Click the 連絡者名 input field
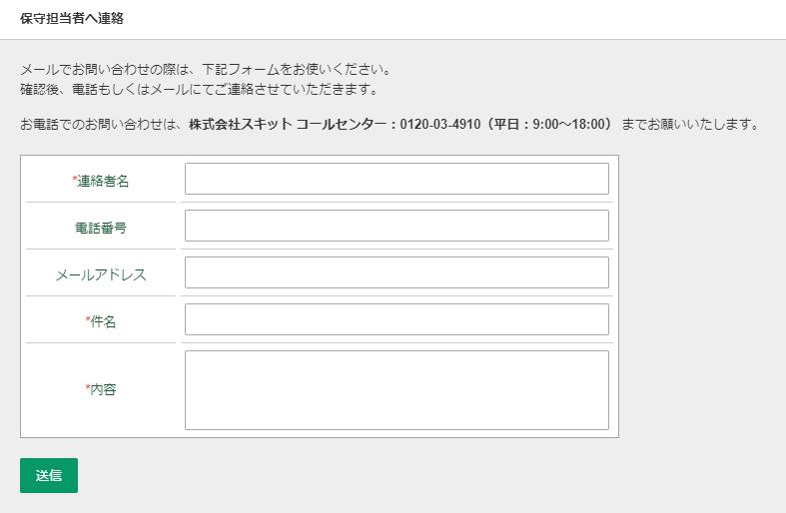The image size is (786, 513). (396, 179)
